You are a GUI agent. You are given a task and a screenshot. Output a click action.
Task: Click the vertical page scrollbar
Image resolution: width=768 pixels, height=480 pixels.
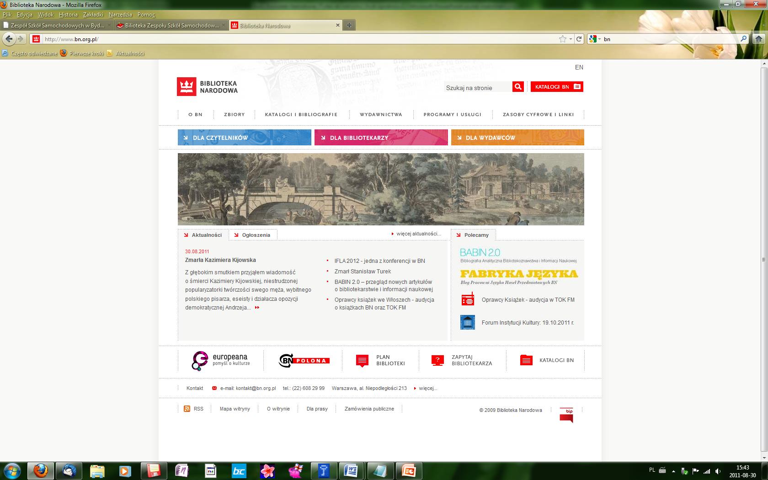764,261
